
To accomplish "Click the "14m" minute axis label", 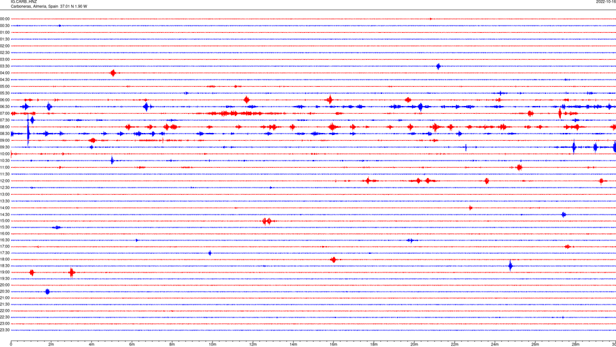I will [x=293, y=344].
